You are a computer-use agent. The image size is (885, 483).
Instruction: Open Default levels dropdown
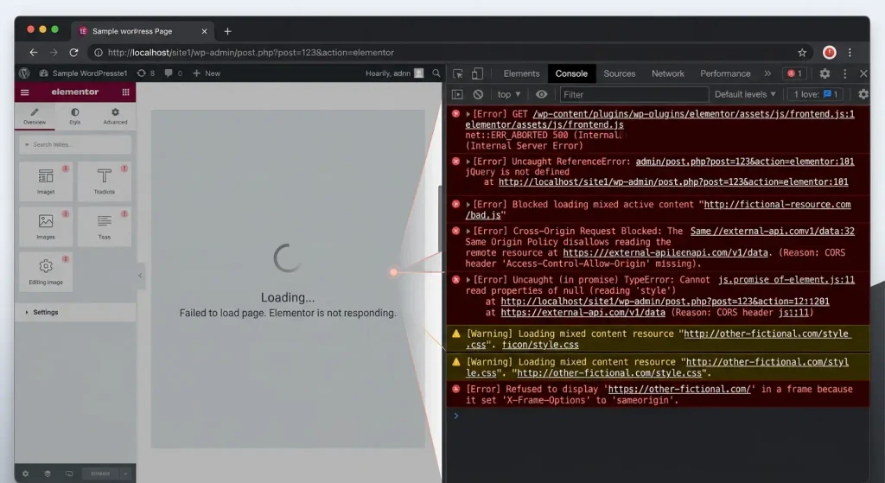745,94
